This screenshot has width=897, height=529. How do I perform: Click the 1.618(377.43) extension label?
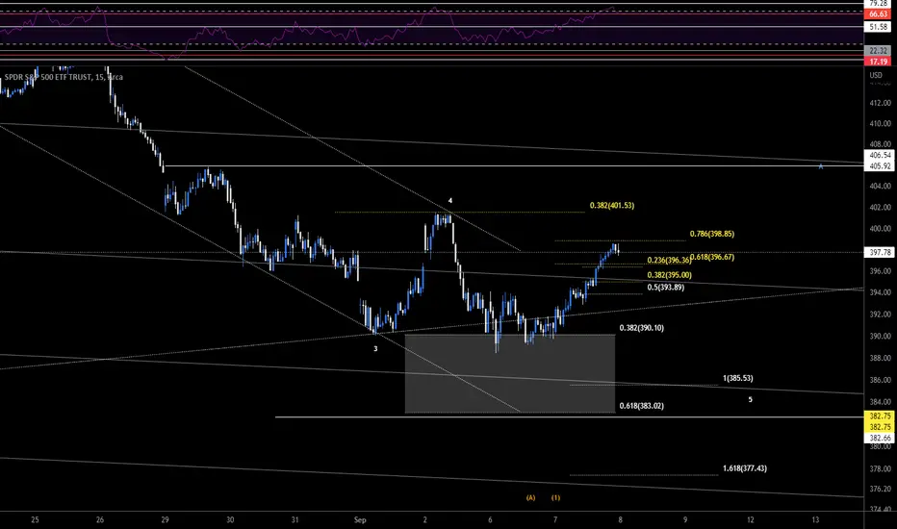pyautogui.click(x=745, y=468)
